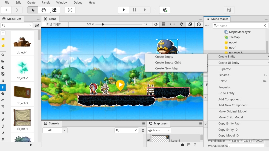Image resolution: width=269 pixels, height=151 pixels.
Task: Clear the console with trash icon
Action: pyautogui.click(x=143, y=130)
